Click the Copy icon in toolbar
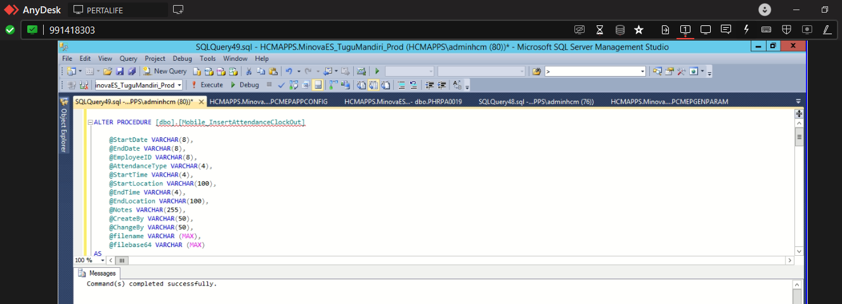Screen dimensions: 842x304 tap(261, 71)
